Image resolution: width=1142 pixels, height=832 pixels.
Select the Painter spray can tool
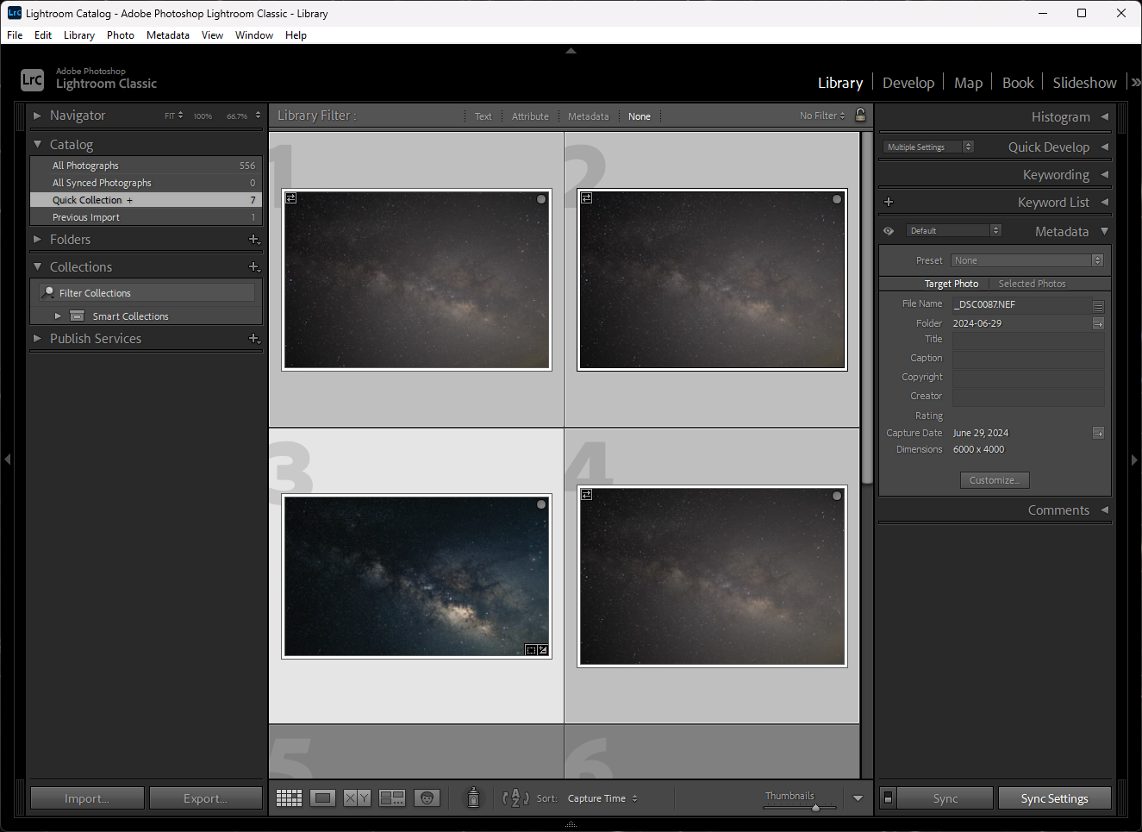click(473, 798)
